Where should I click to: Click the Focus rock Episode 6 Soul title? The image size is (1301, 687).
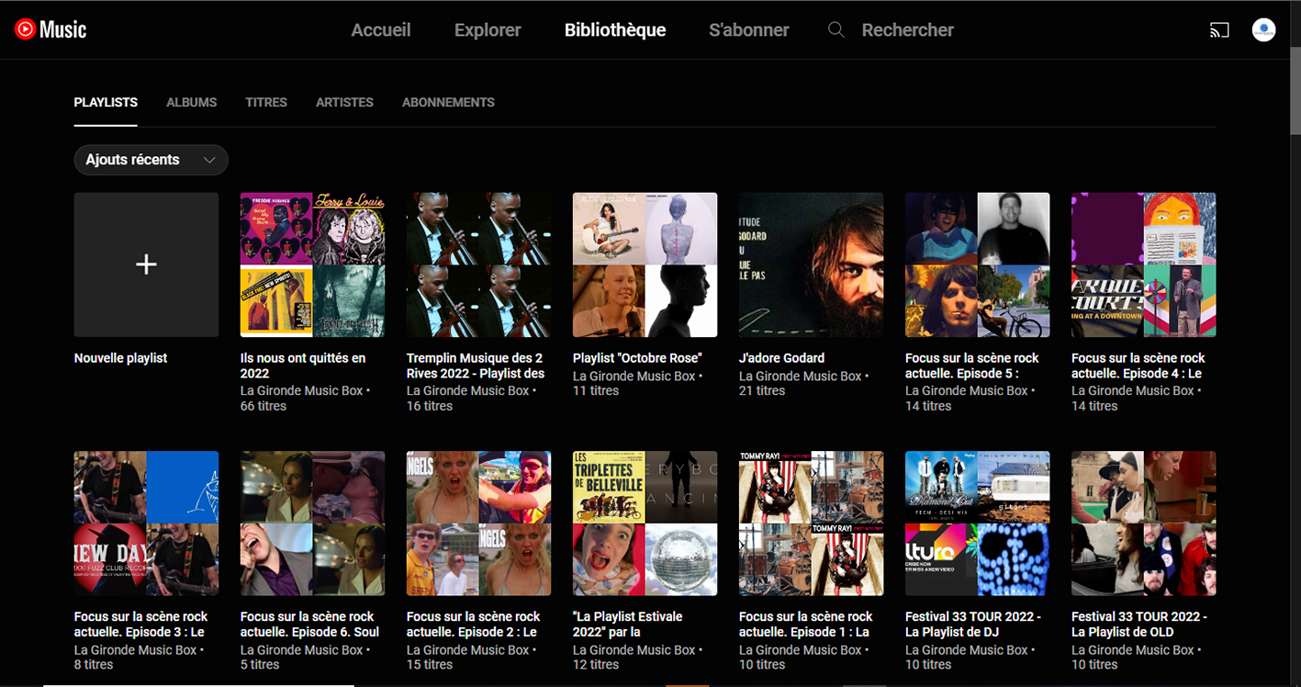point(309,625)
